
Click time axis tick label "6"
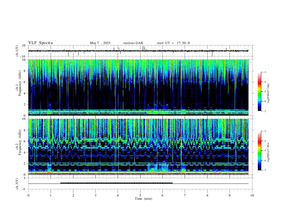tap(162, 195)
